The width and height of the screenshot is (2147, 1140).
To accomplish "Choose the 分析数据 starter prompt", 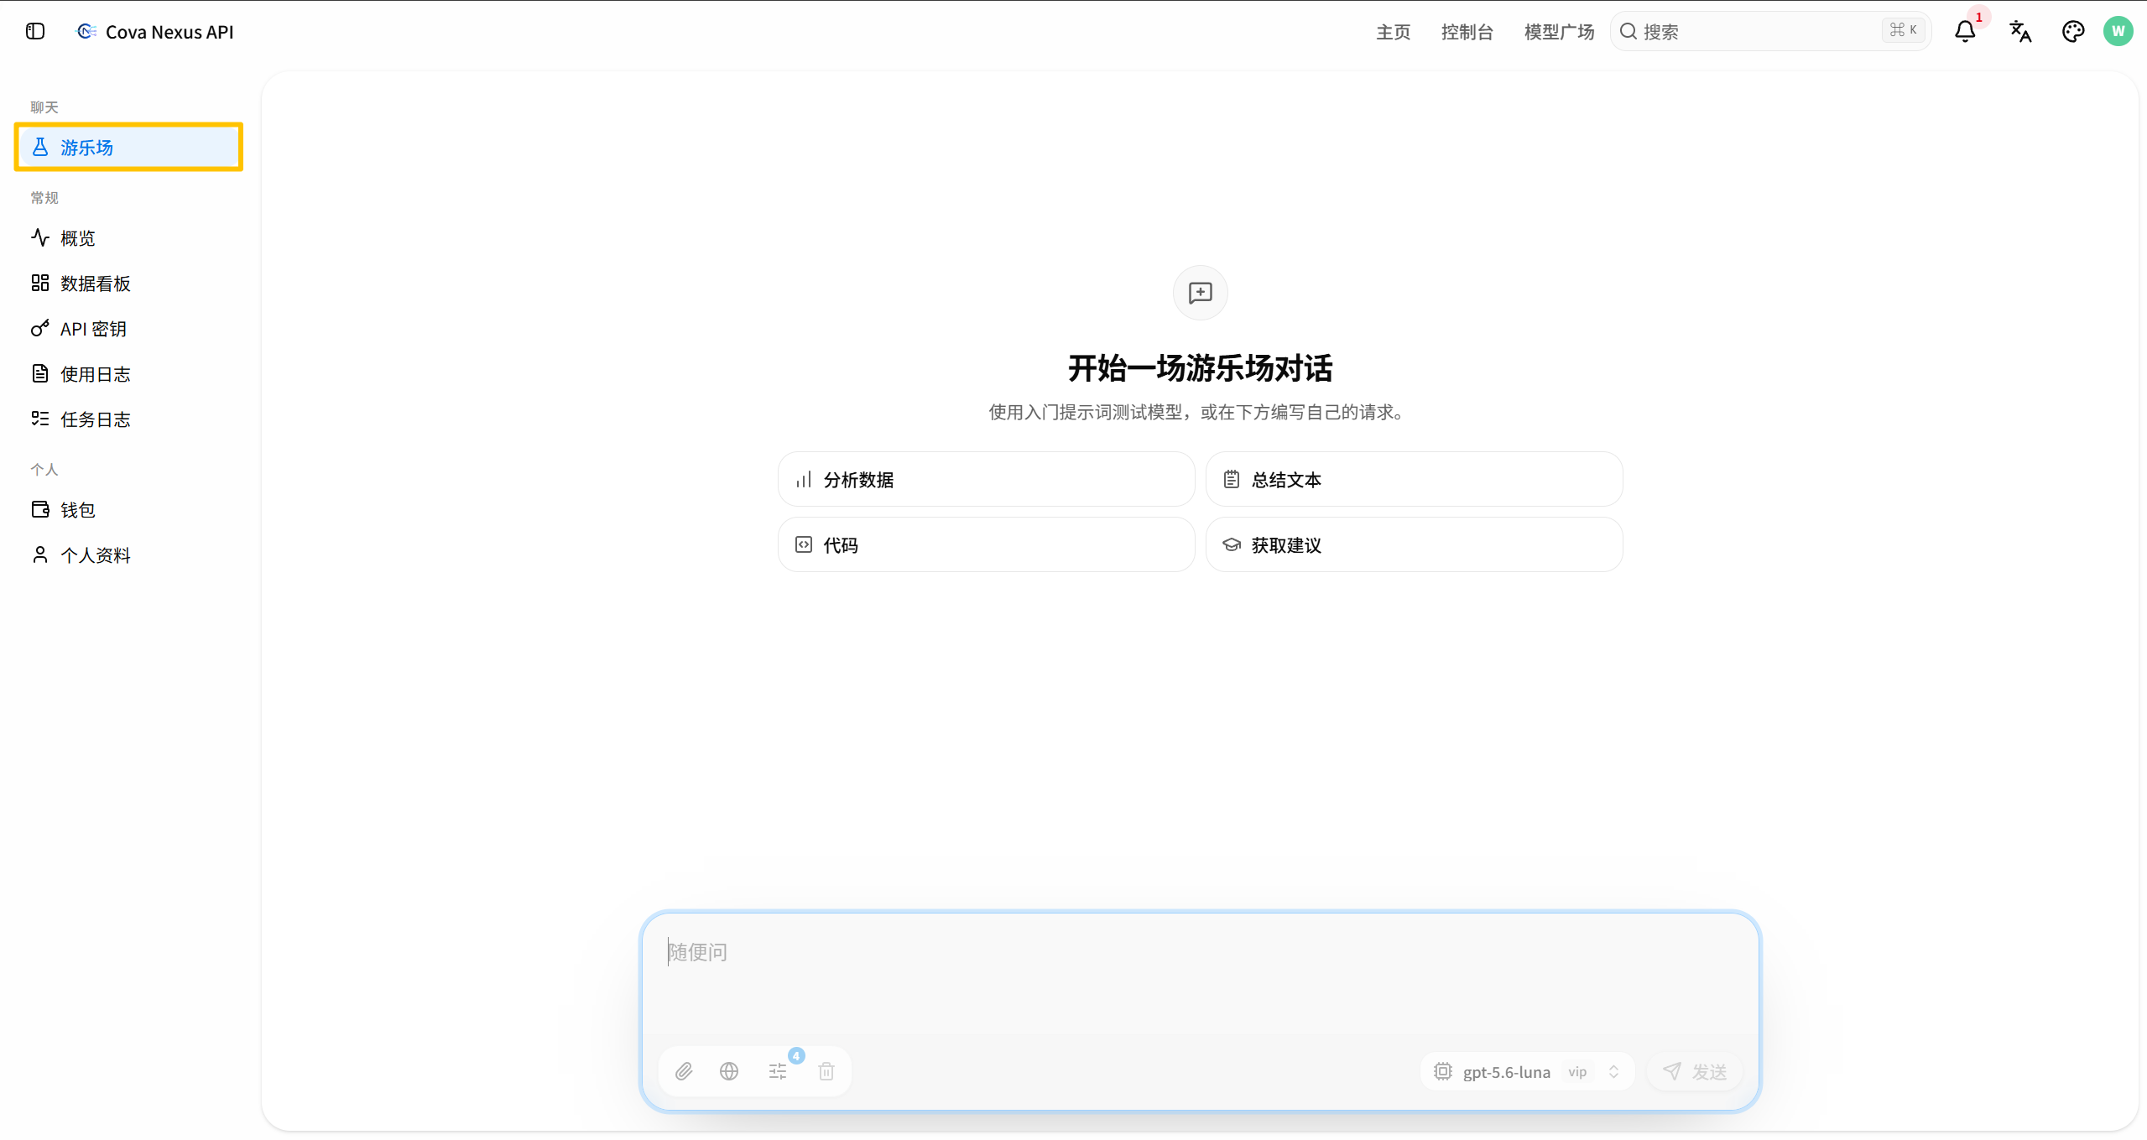I will click(x=986, y=480).
